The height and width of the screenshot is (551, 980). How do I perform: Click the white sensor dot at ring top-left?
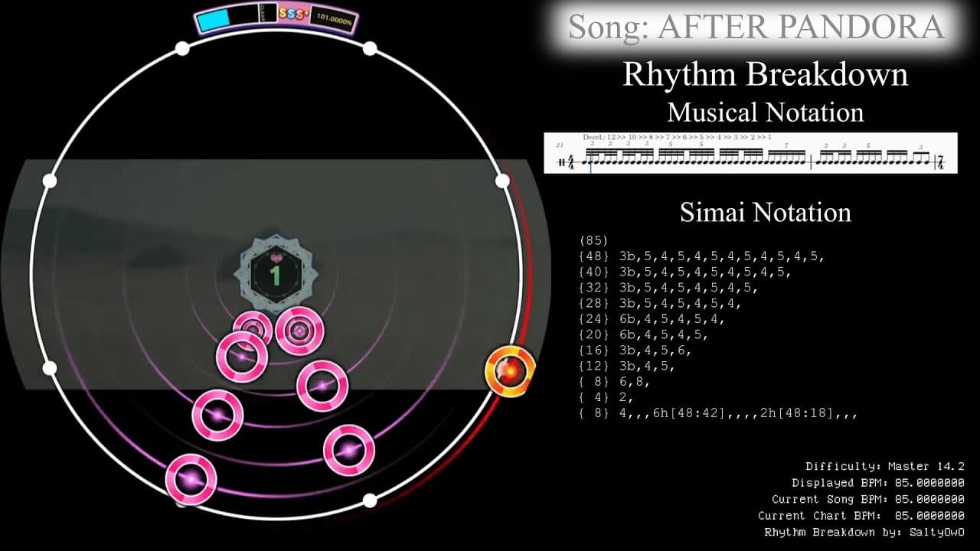[x=182, y=49]
